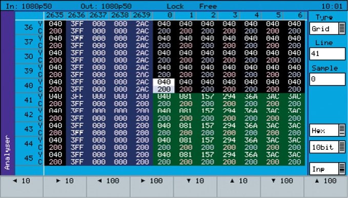Select the Sample field showing 0
Viewport: 348px width, 198px height.
click(x=327, y=79)
